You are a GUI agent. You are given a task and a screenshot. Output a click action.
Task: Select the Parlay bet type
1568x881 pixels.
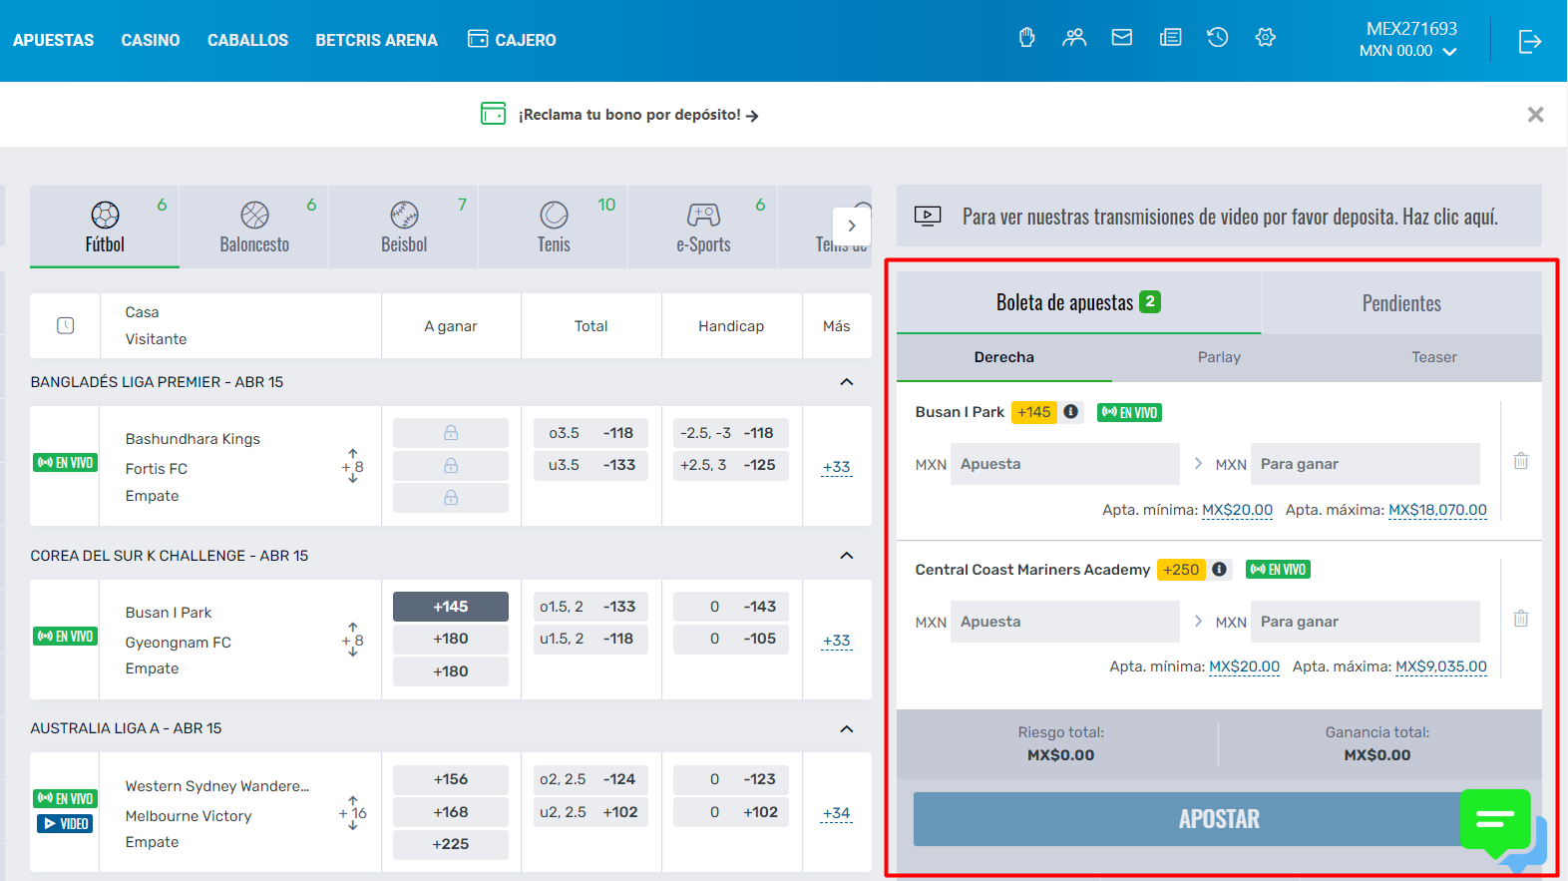click(x=1219, y=357)
